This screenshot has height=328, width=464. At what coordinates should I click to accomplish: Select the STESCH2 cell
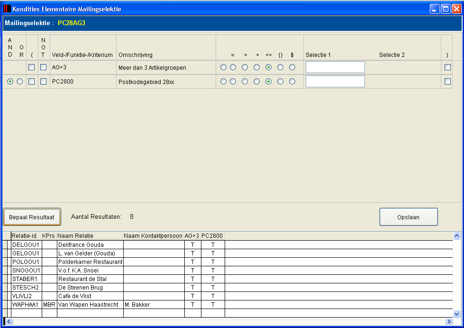27,288
